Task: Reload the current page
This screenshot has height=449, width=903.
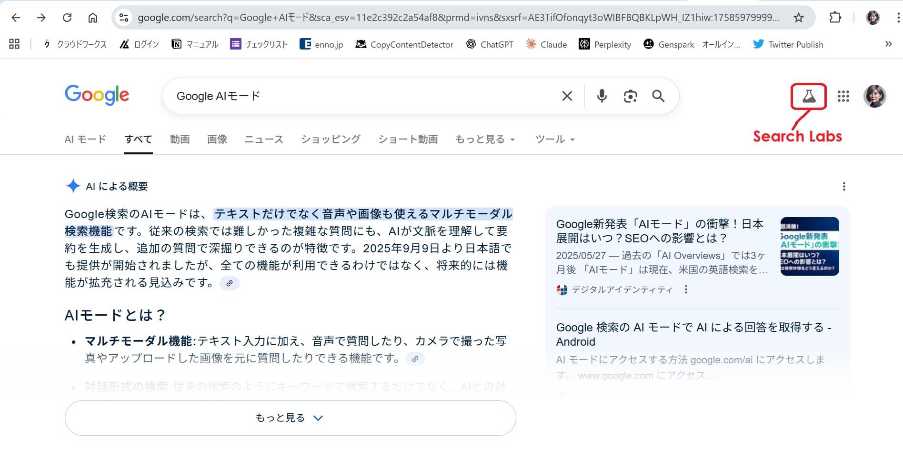Action: coord(67,18)
